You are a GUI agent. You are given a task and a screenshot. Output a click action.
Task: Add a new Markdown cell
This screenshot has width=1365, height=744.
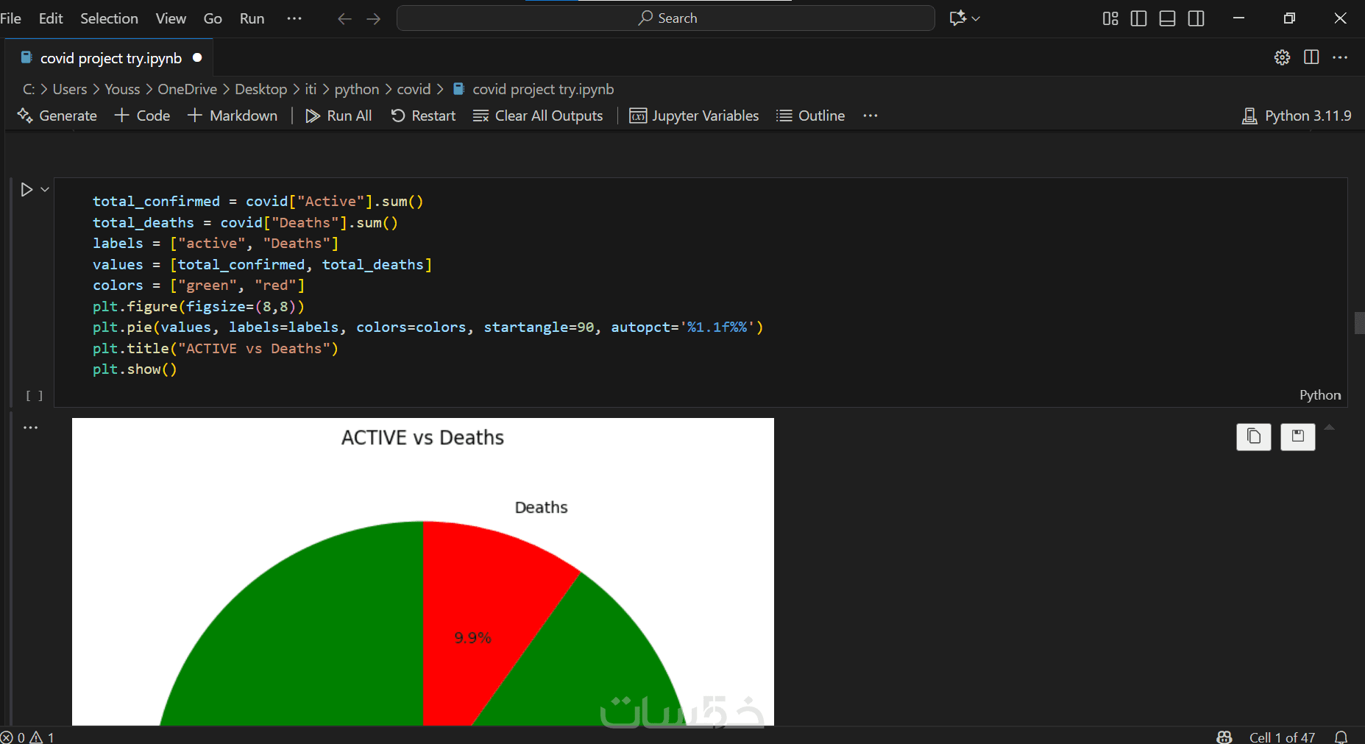click(x=233, y=116)
